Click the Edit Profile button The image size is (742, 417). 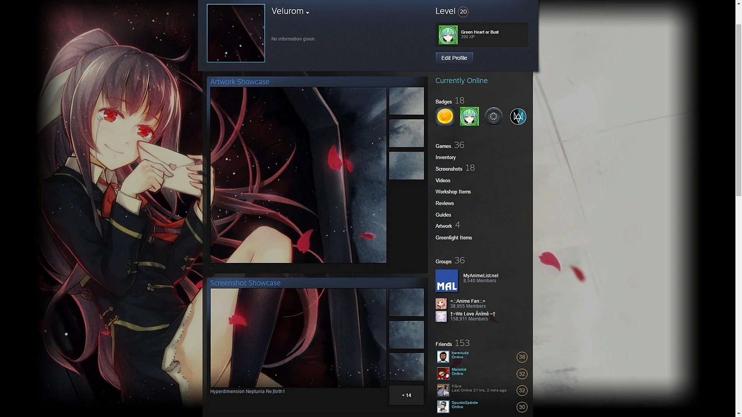tap(454, 58)
